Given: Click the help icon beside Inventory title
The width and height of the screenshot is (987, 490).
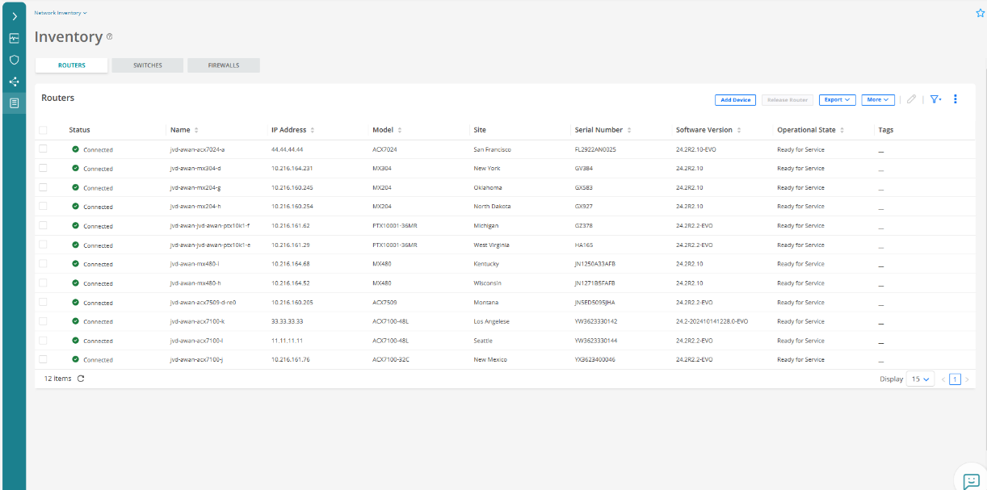Looking at the screenshot, I should point(110,36).
